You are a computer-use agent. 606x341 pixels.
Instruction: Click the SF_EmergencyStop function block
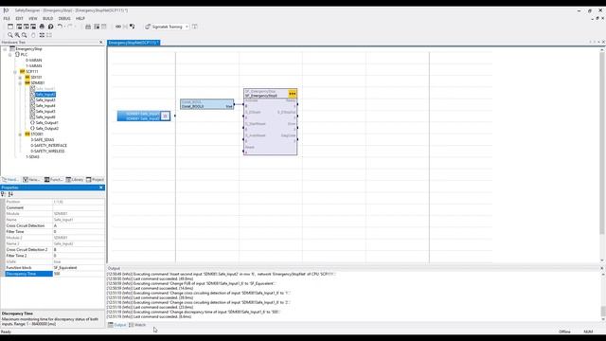click(270, 122)
